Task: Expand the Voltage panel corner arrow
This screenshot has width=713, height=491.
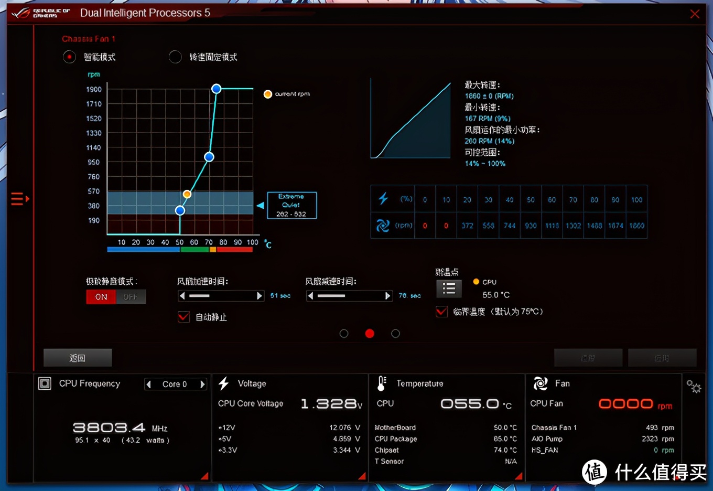Action: [362, 476]
